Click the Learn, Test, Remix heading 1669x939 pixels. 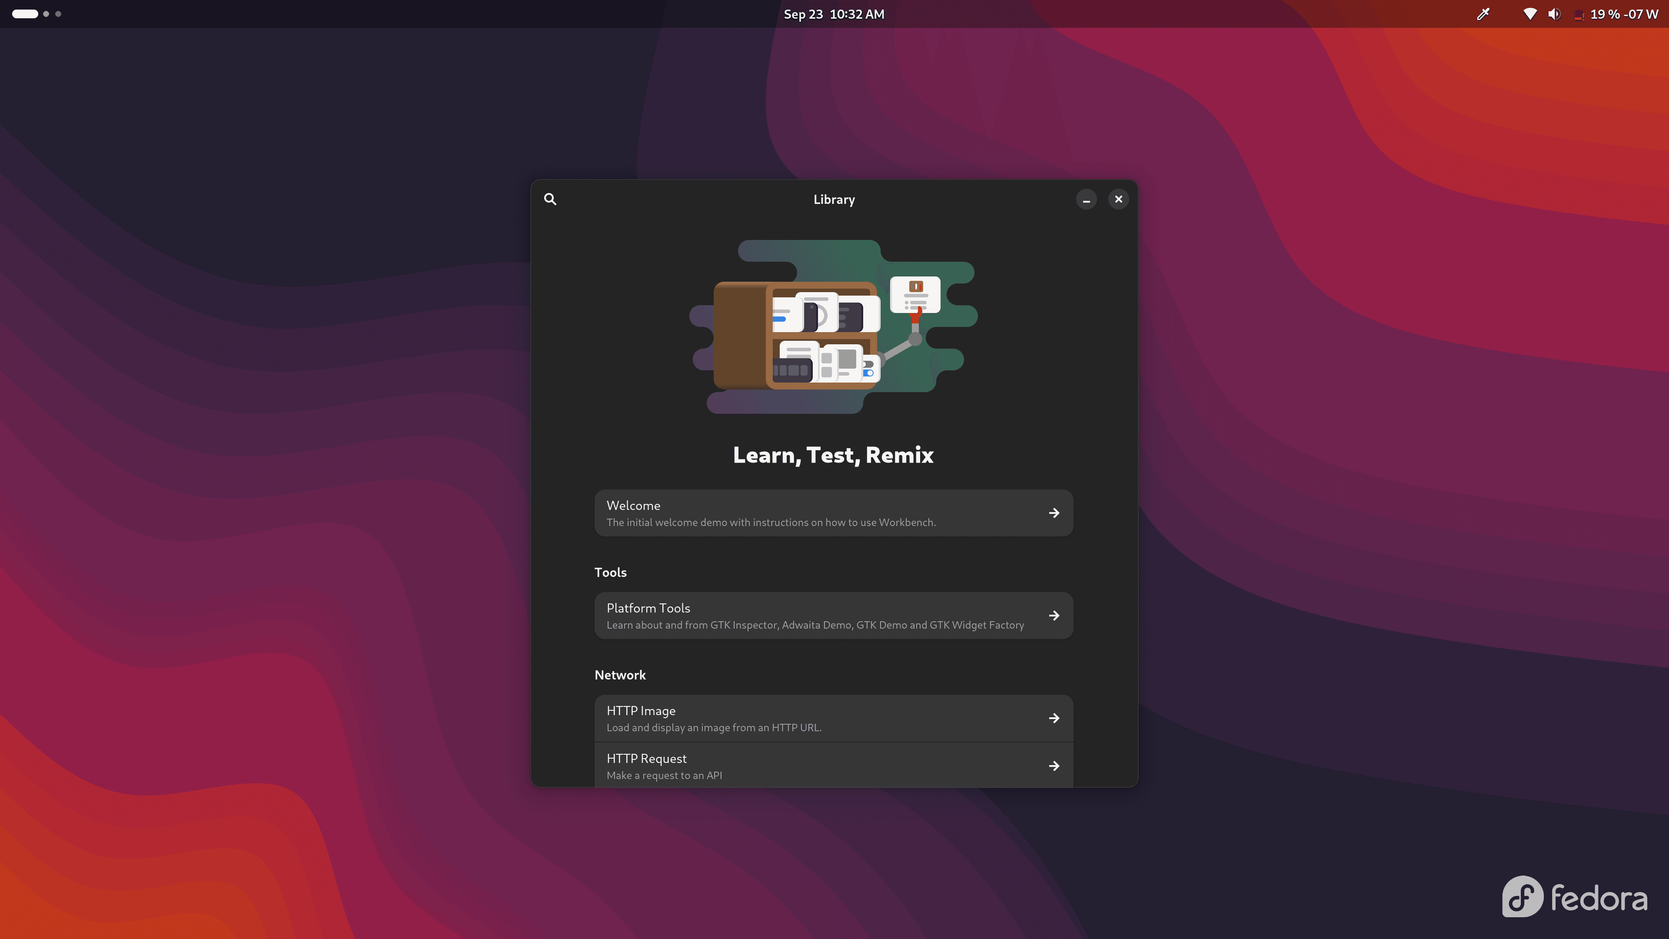pyautogui.click(x=833, y=455)
